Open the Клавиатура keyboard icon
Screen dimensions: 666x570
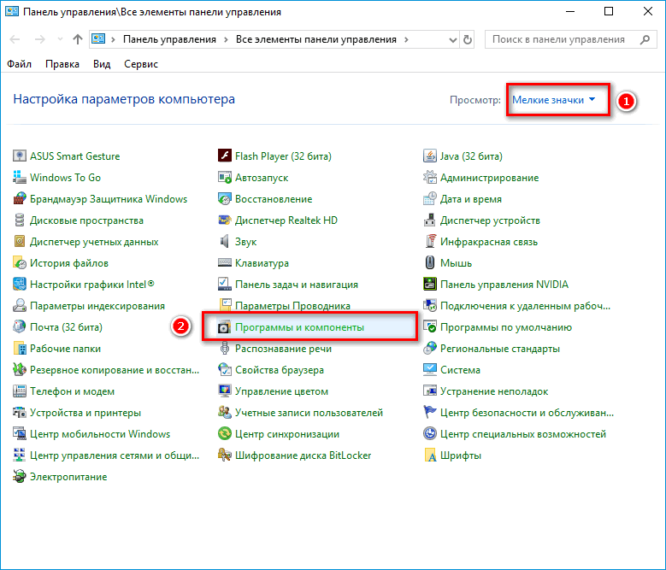[226, 263]
